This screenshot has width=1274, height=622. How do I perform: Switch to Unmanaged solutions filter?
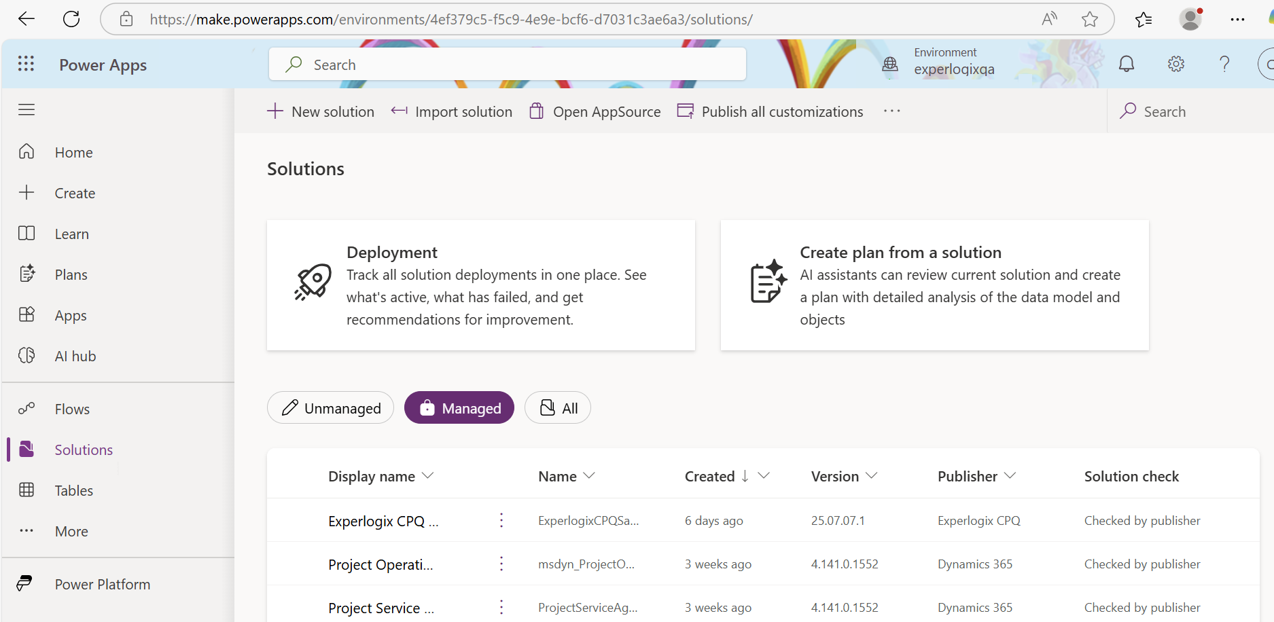click(331, 408)
